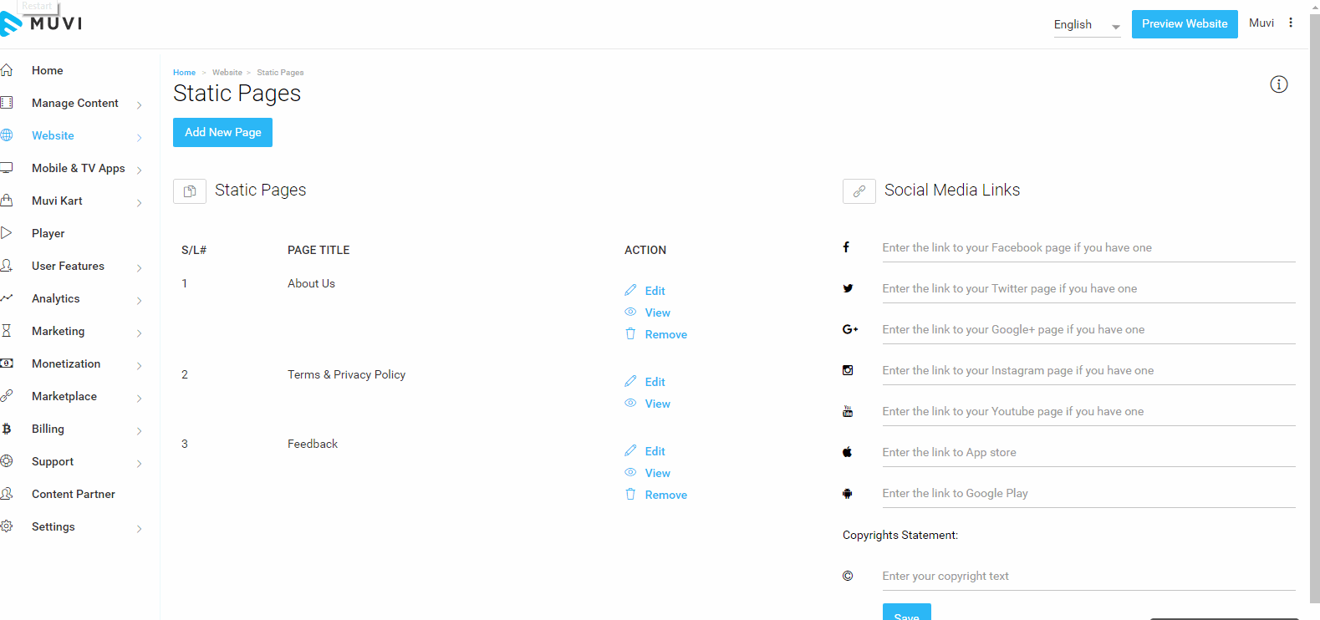Click the Billing bitcoin icon
Screen dimensions: 1320x620
7,429
